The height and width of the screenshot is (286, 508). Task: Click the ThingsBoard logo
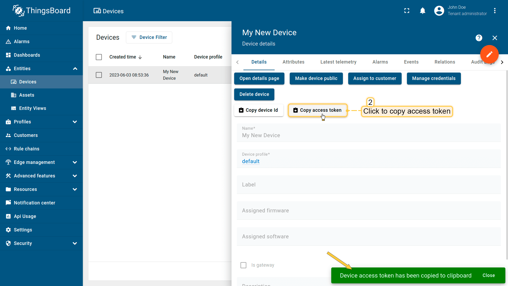[x=42, y=11]
